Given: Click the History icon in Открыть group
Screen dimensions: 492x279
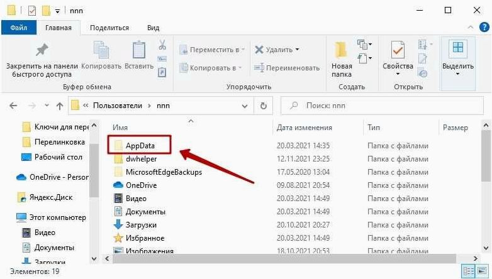Looking at the screenshot, I should point(423,74).
